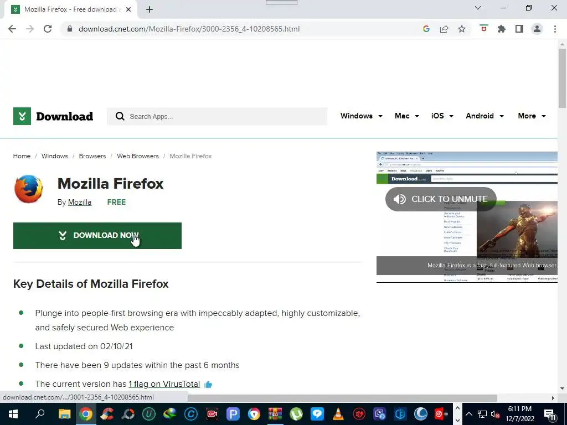This screenshot has width=567, height=425.
Task: Open VLC media player from taskbar
Action: [x=338, y=414]
